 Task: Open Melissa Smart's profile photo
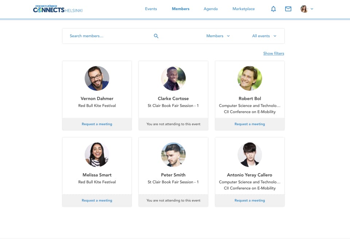click(x=97, y=154)
